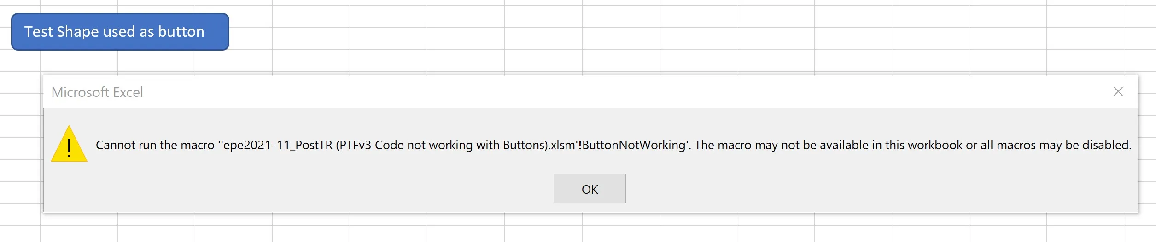Click 'Test Shape' words on the blue shape
The image size is (1156, 242).
click(x=61, y=32)
